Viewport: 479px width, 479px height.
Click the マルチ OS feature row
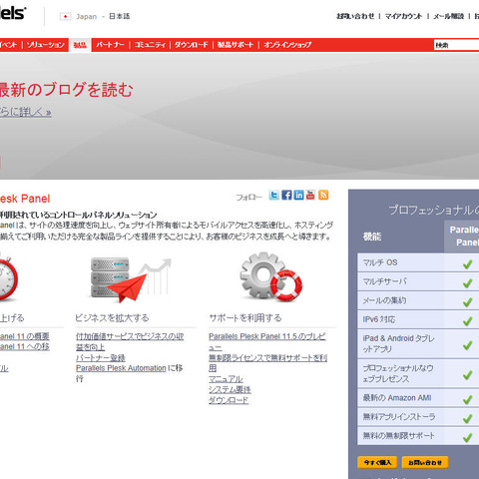[x=418, y=262]
